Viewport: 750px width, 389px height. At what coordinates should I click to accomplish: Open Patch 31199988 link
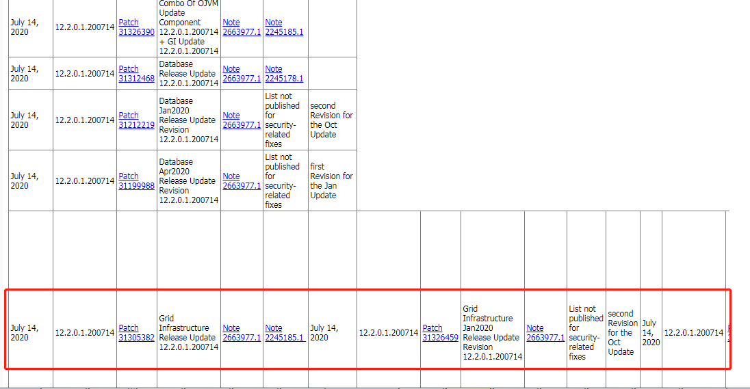point(136,180)
